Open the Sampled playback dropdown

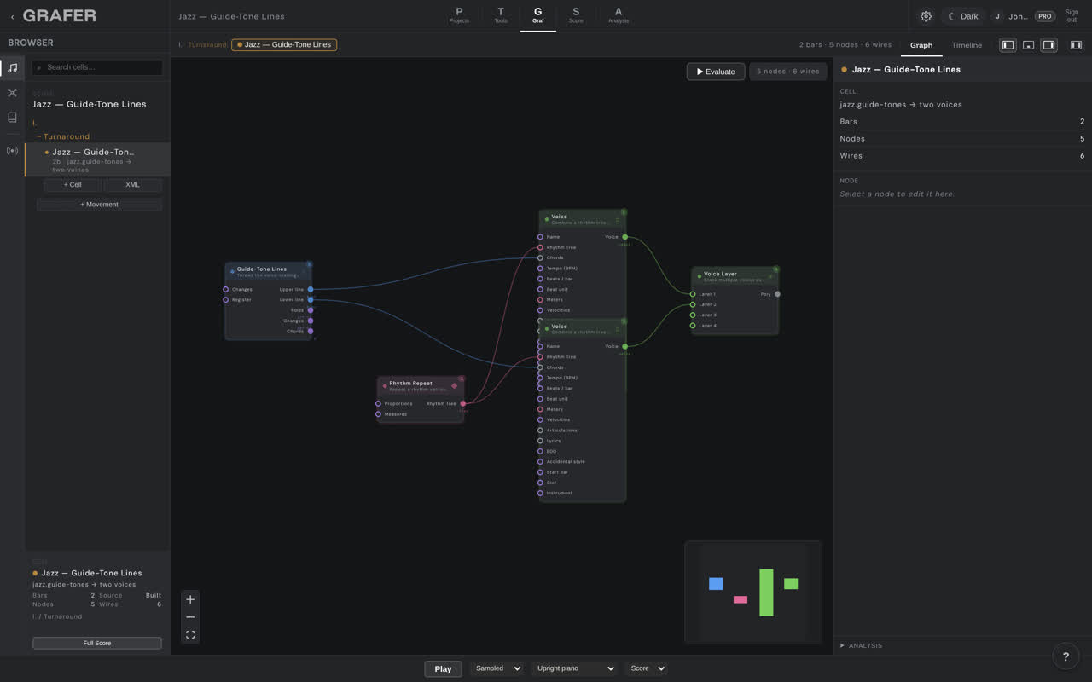click(x=497, y=668)
